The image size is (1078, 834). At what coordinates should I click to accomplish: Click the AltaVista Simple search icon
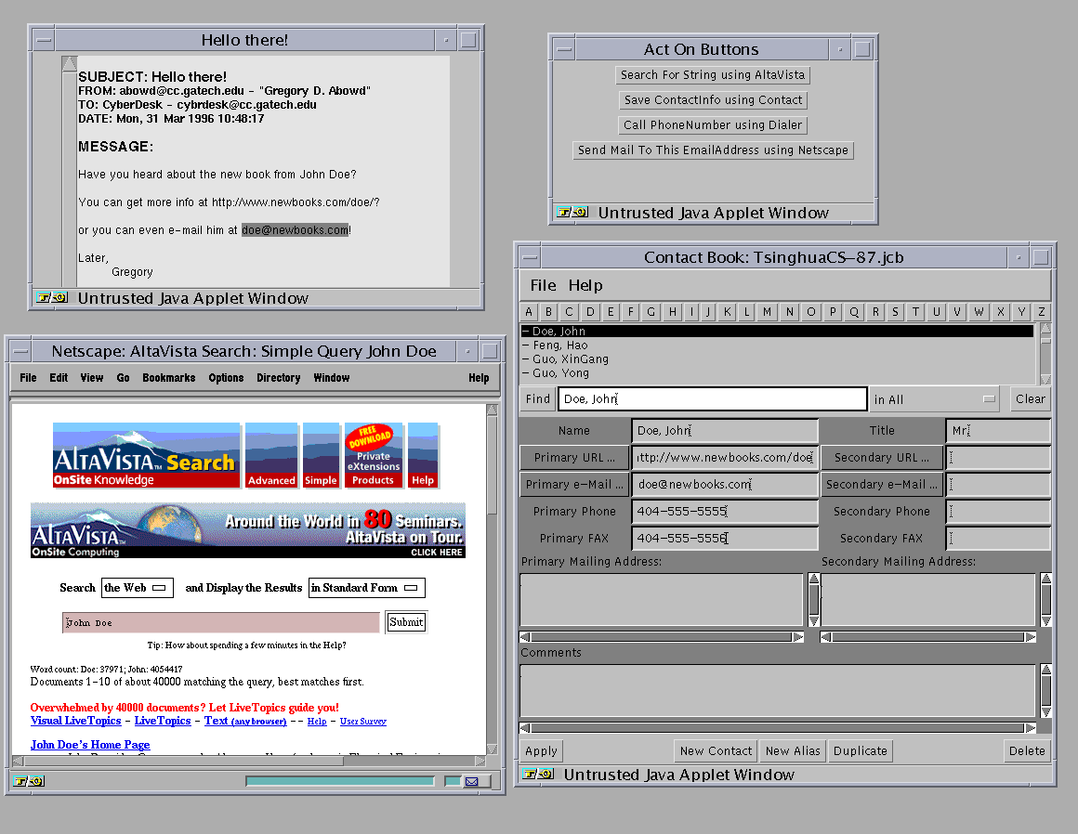tap(321, 455)
